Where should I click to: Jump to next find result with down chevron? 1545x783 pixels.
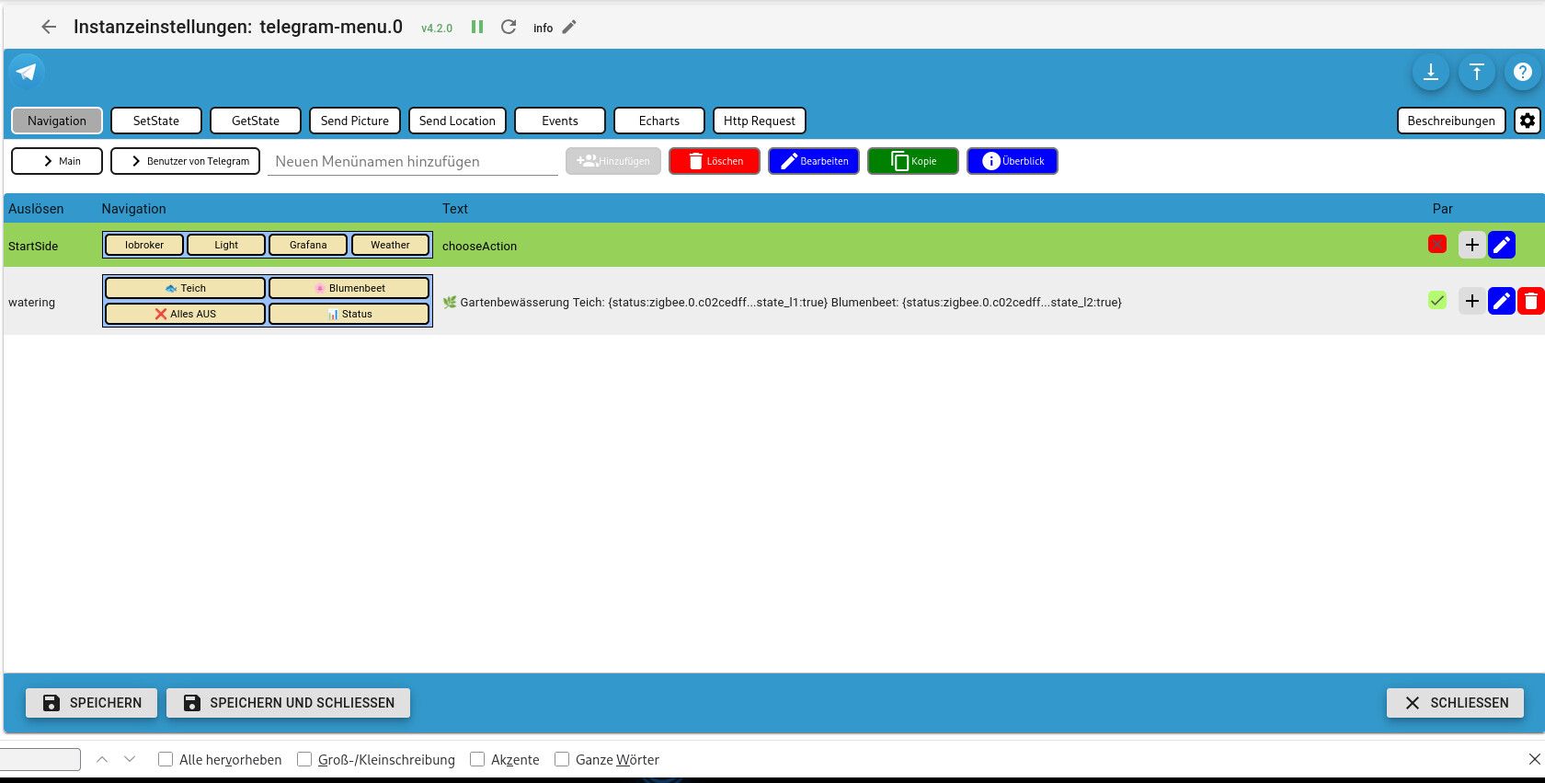coord(130,759)
